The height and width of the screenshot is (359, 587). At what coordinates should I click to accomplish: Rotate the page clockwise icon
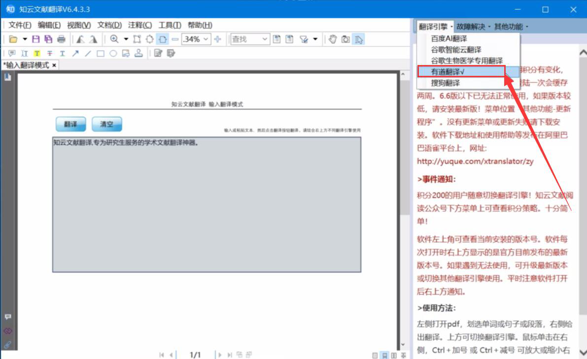pyautogui.click(x=93, y=39)
